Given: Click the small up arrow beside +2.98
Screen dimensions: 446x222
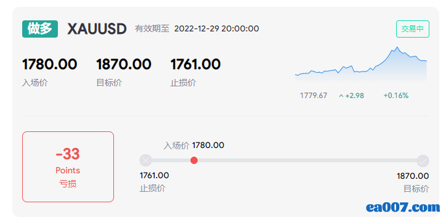Looking at the screenshot, I should 341,96.
